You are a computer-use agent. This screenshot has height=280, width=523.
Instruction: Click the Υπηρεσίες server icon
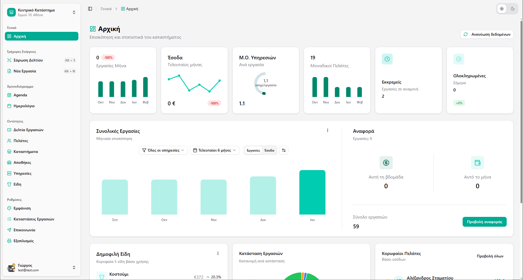9,173
